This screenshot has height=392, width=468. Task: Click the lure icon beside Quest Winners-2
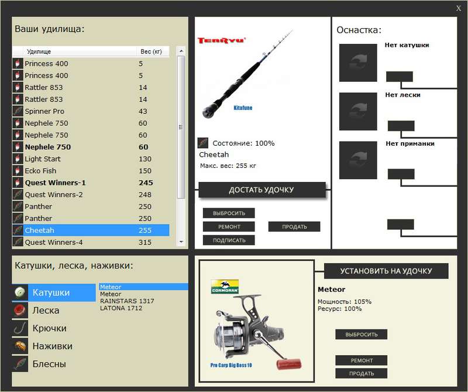coord(18,194)
